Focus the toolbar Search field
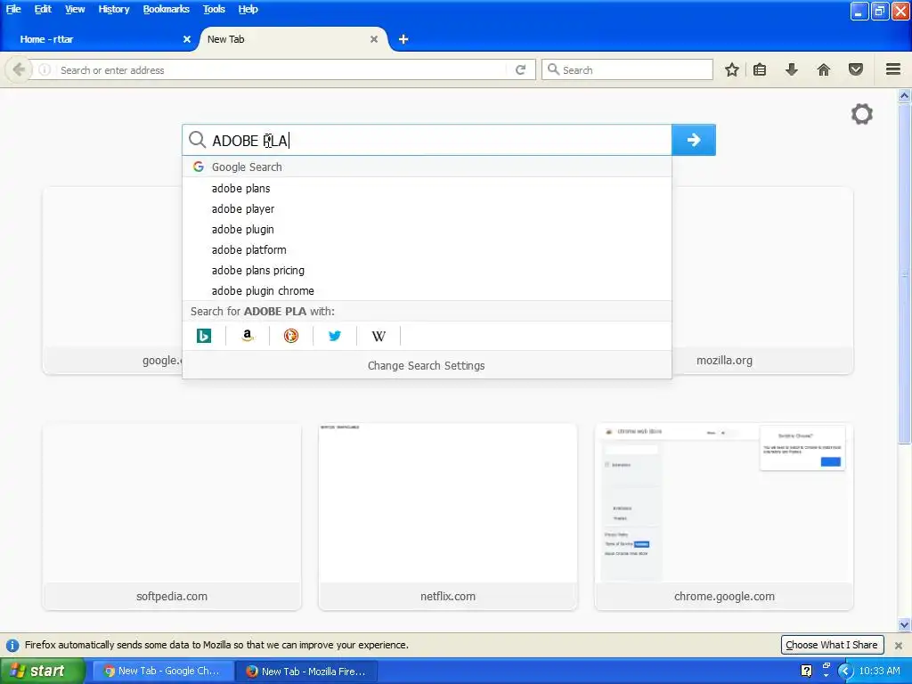Image resolution: width=912 pixels, height=684 pixels. click(x=627, y=69)
